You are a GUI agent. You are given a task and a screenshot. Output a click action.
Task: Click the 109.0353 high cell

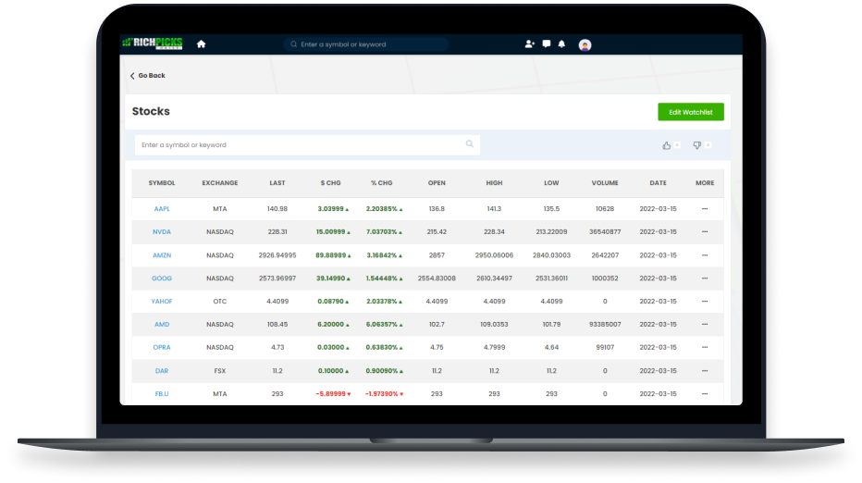(x=494, y=325)
